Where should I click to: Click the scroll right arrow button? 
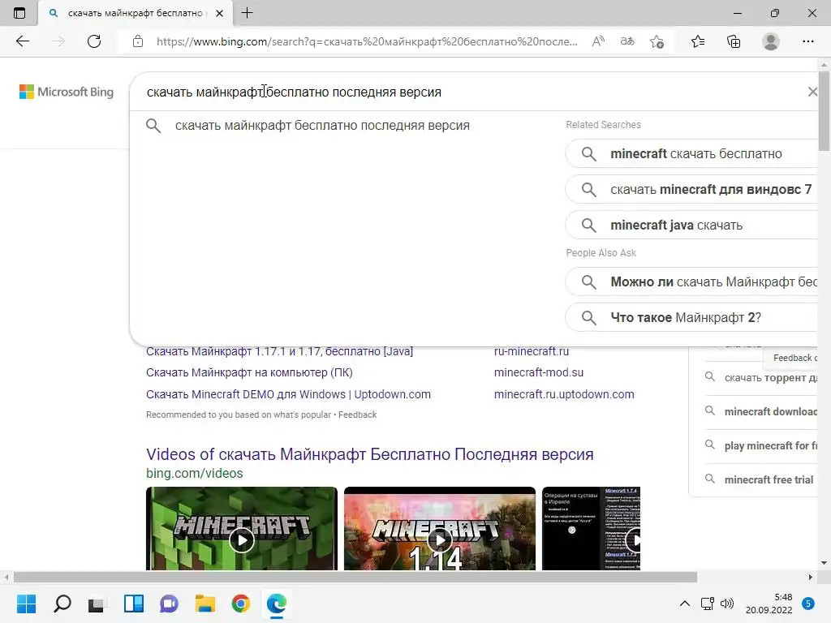811,577
